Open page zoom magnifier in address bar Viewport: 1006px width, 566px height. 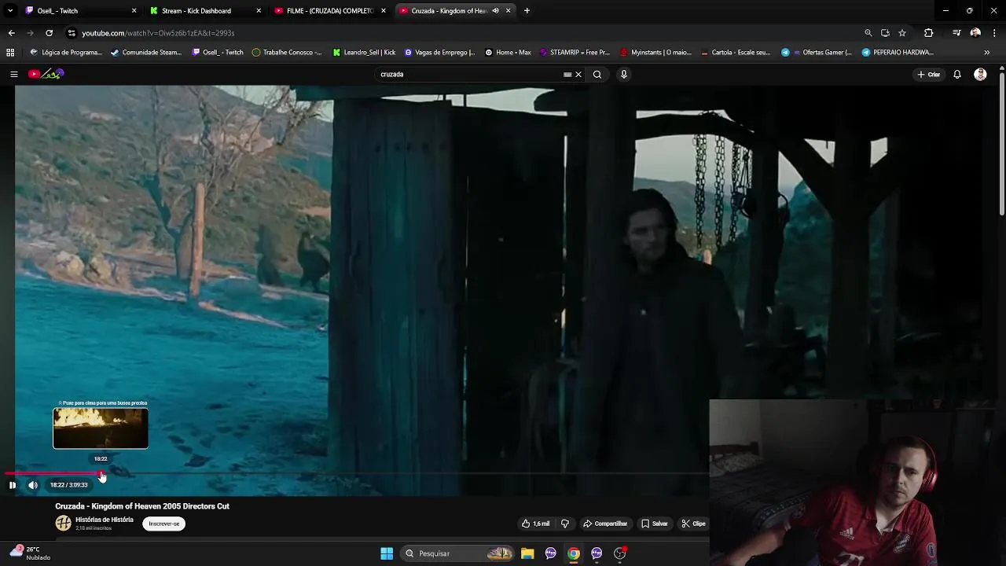(868, 33)
